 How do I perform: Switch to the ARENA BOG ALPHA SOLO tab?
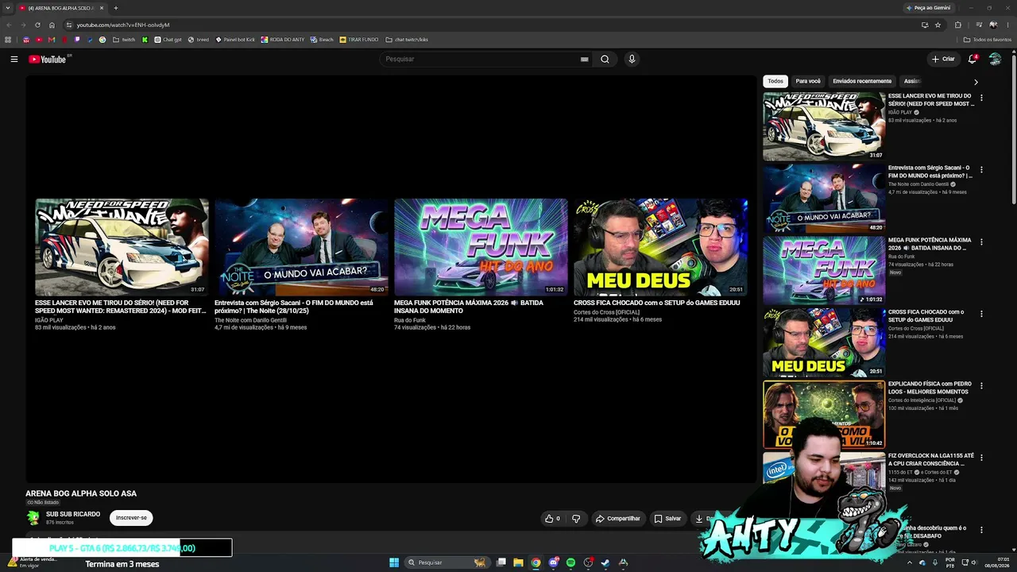pos(60,8)
